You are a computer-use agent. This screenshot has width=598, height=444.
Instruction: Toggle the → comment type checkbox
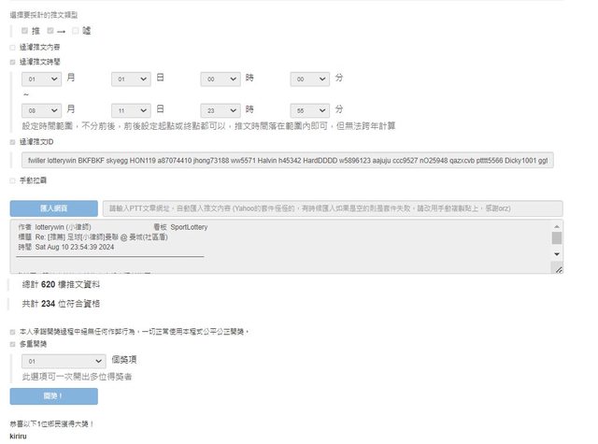click(x=50, y=31)
